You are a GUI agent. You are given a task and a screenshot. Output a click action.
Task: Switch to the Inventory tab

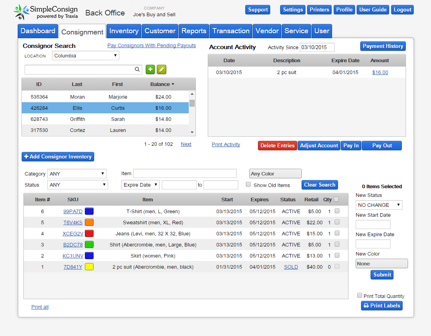[x=124, y=31]
